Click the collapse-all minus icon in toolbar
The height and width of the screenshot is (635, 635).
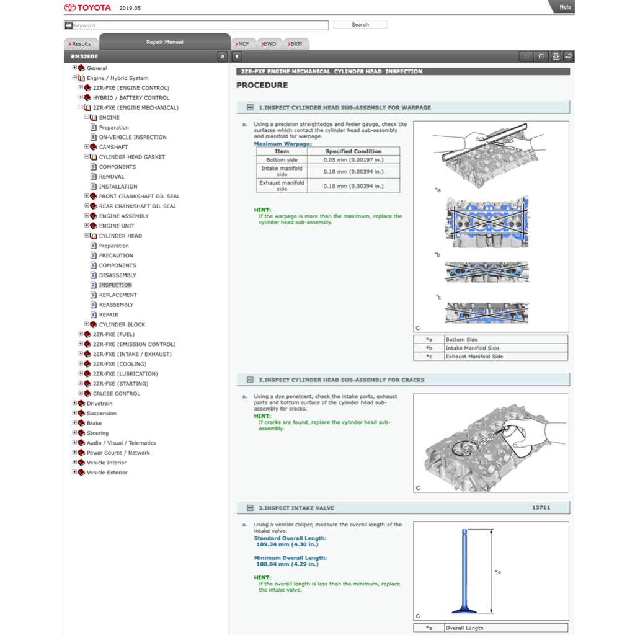(x=541, y=56)
